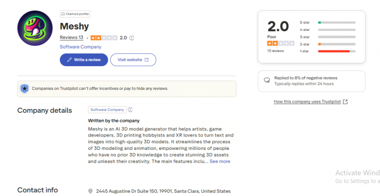Click the blue star shield icon

(x=25, y=89)
